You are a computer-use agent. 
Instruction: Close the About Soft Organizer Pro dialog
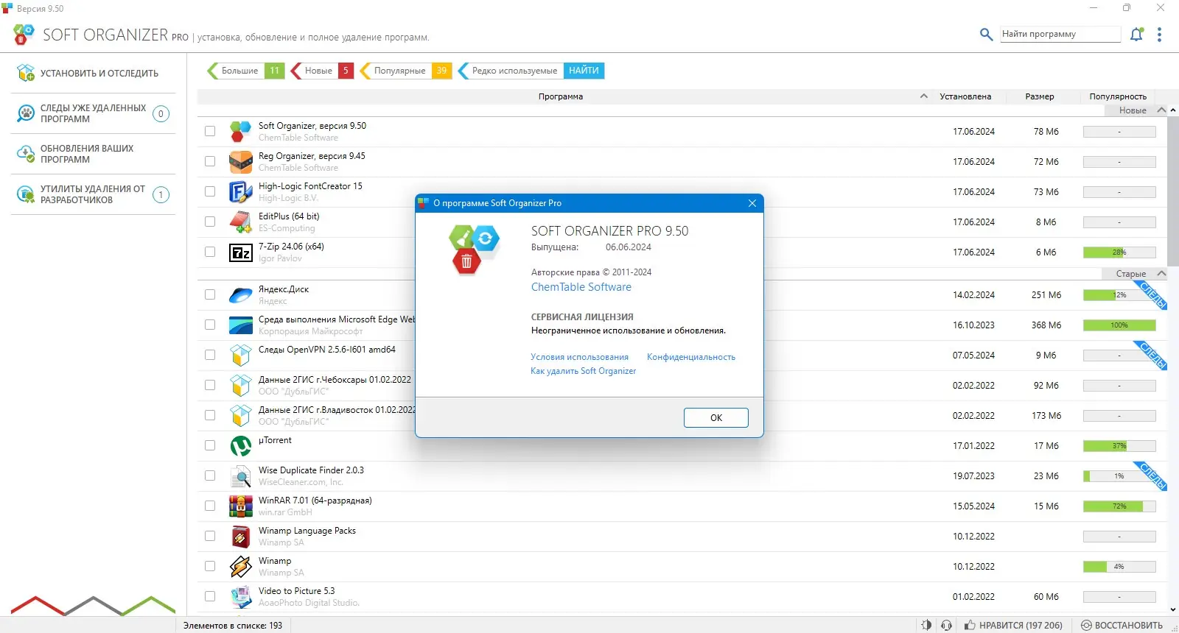click(752, 203)
